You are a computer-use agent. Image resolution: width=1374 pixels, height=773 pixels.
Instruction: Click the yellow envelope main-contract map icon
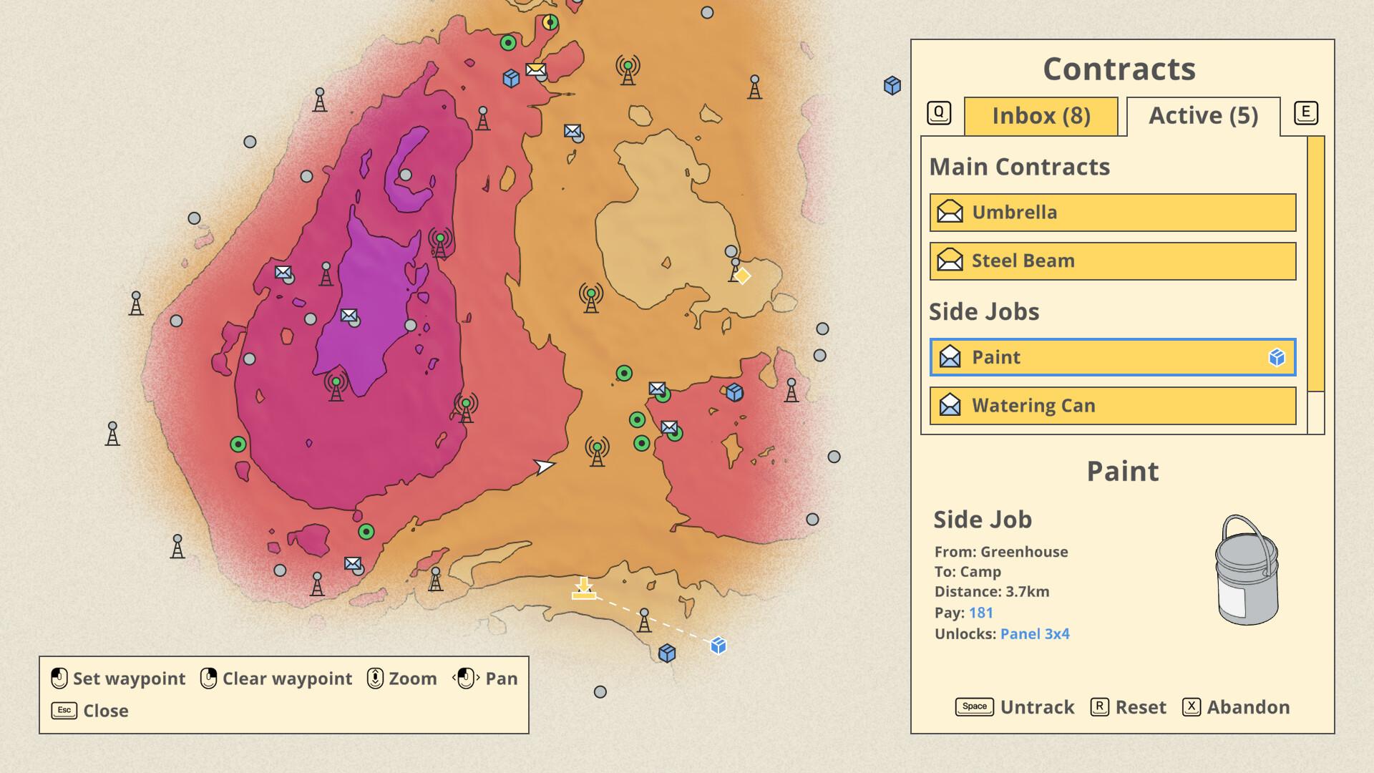(x=535, y=70)
